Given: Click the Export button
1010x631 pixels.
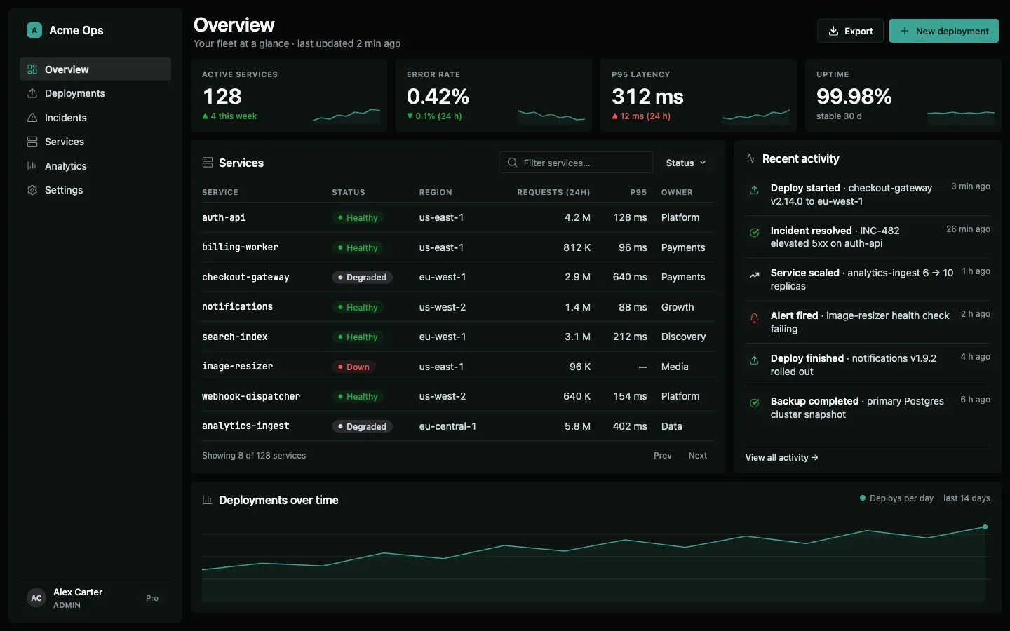Looking at the screenshot, I should (x=850, y=31).
